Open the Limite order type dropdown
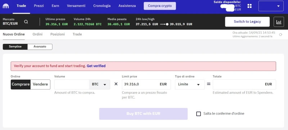The height and width of the screenshot is (130, 288). (x=190, y=84)
